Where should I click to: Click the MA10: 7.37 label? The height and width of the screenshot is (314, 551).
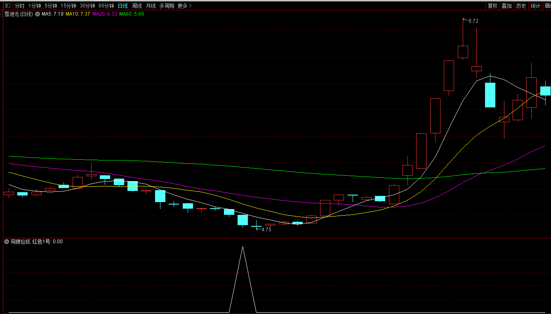(x=78, y=14)
